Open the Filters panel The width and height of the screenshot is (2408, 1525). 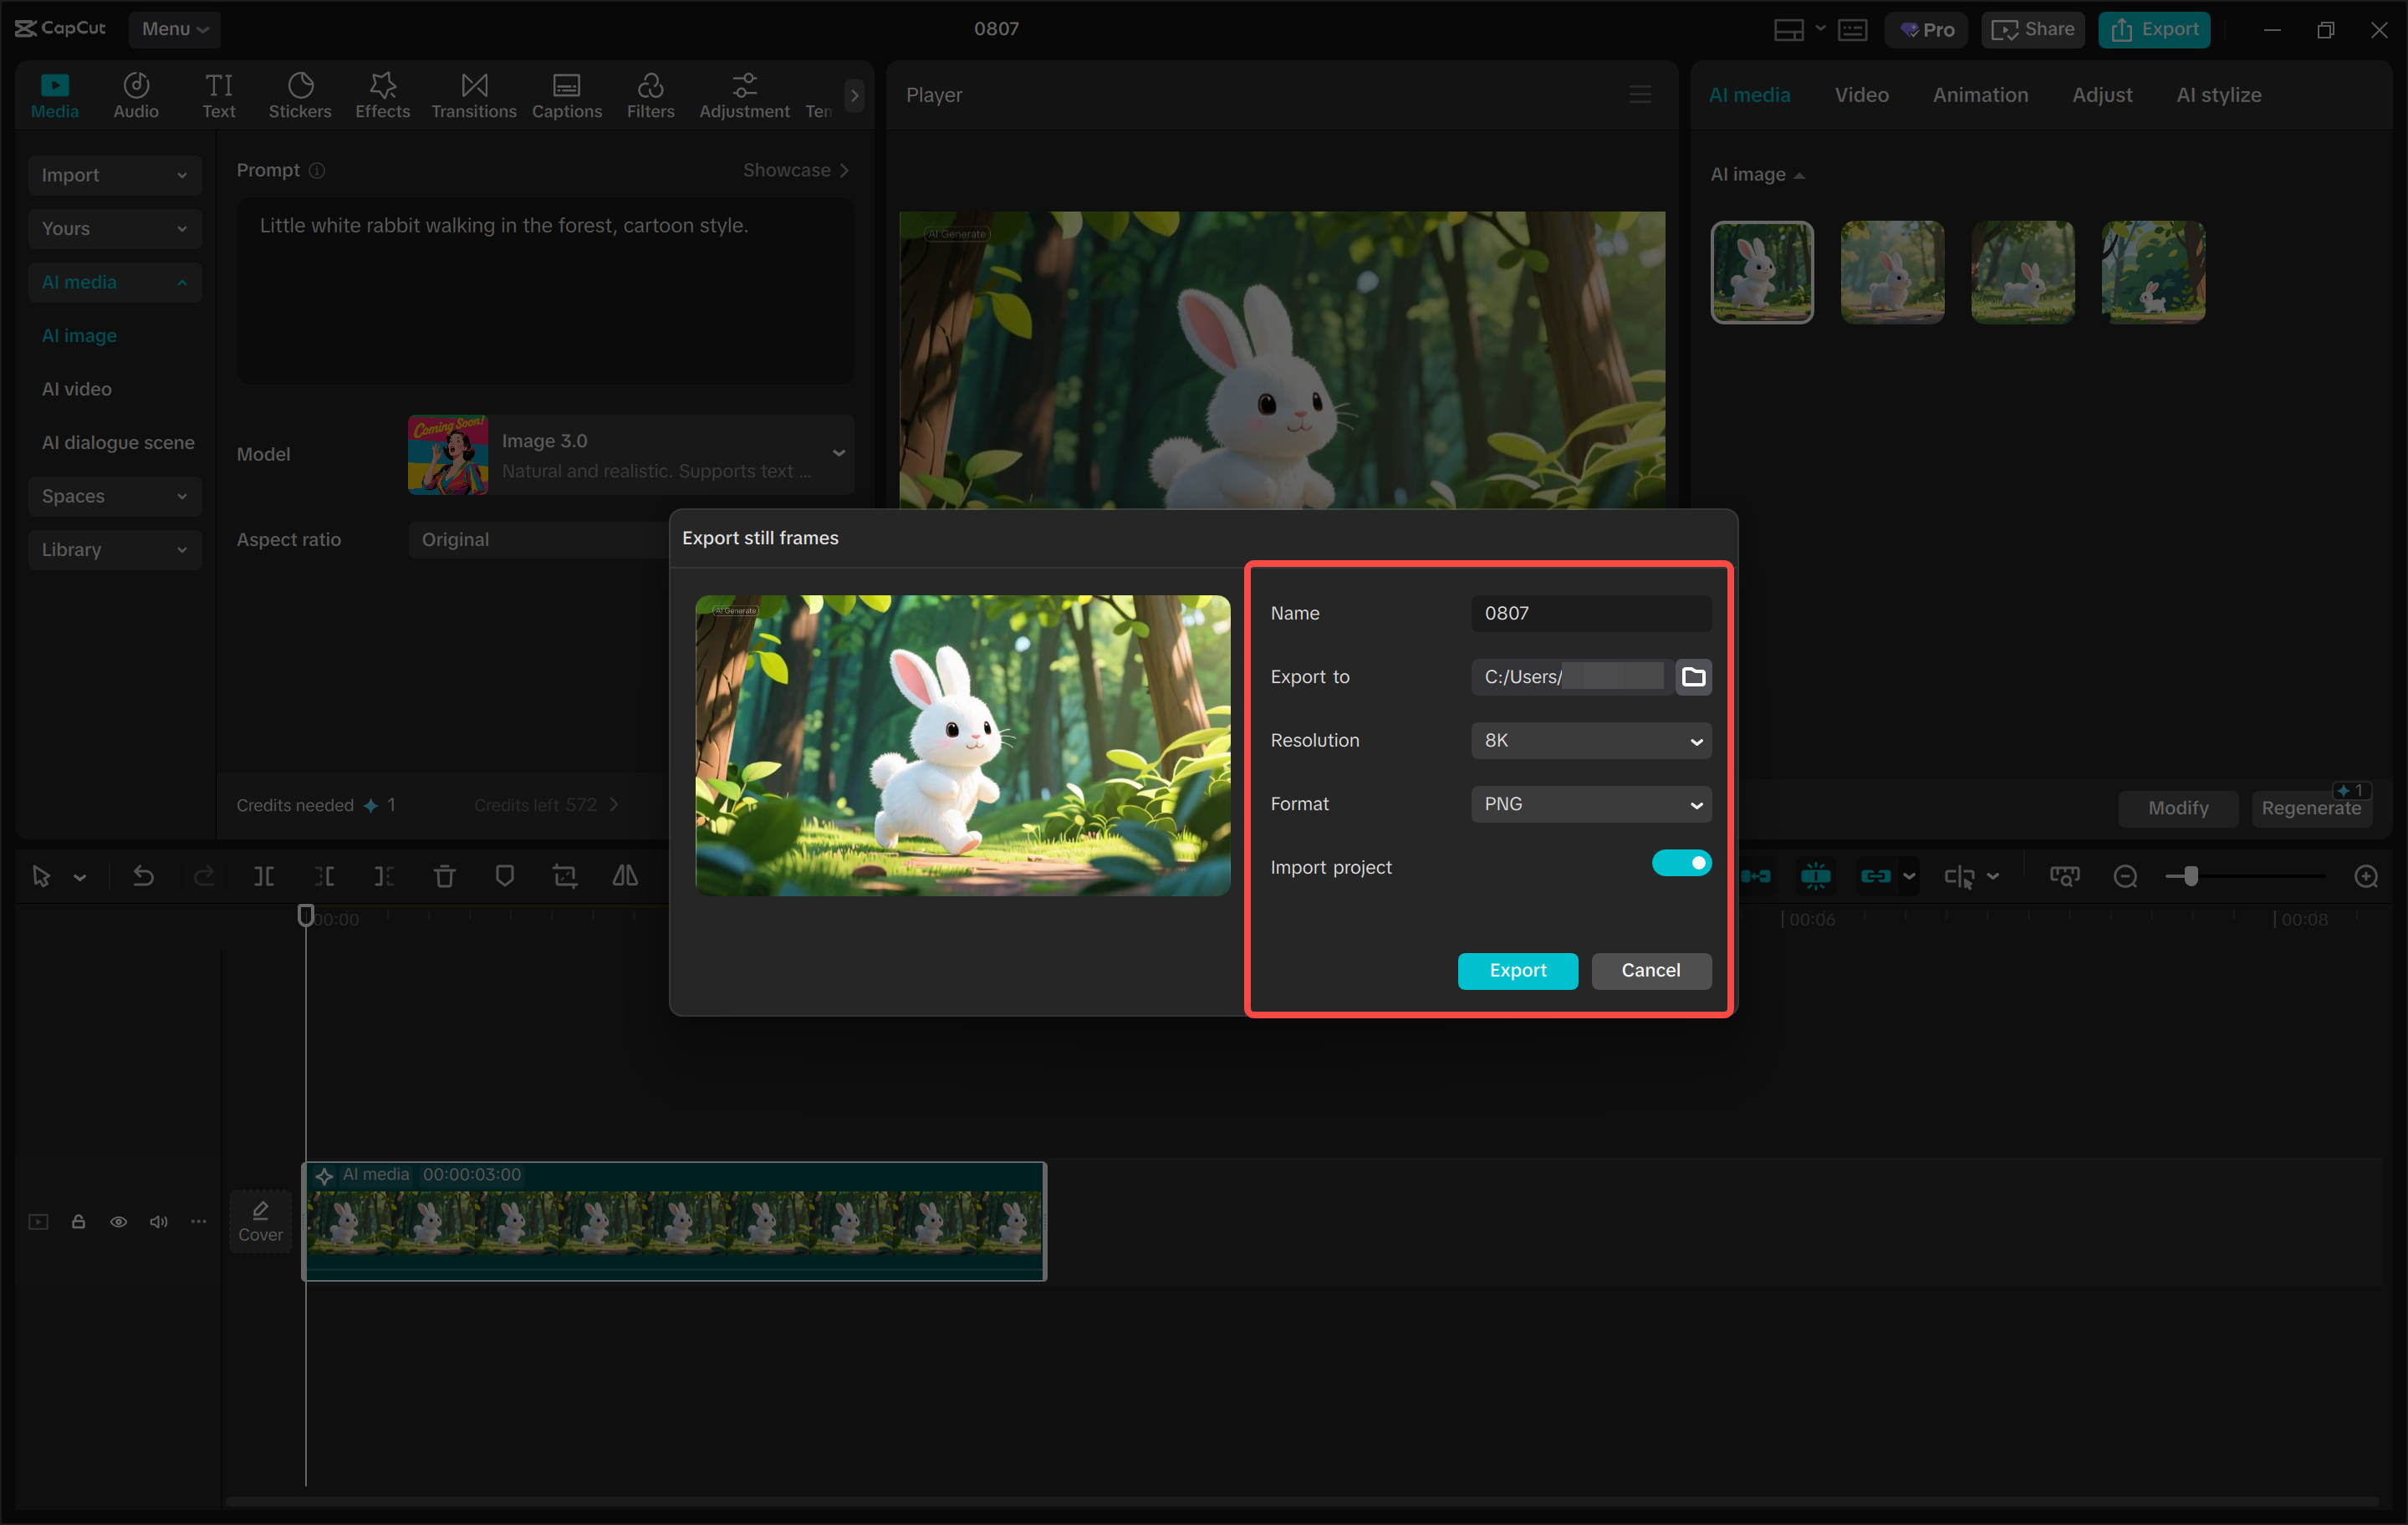[650, 95]
